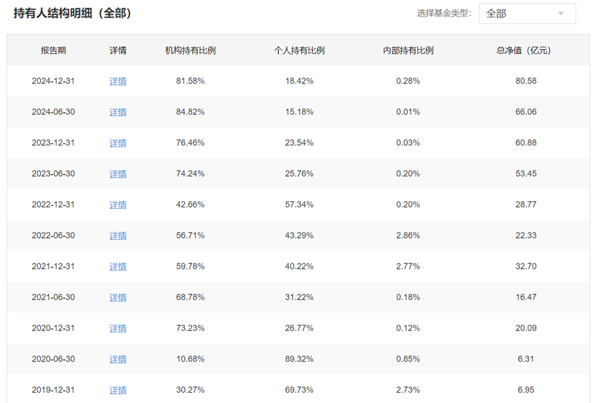Select the 2020-06-30 report date cell

point(53,359)
